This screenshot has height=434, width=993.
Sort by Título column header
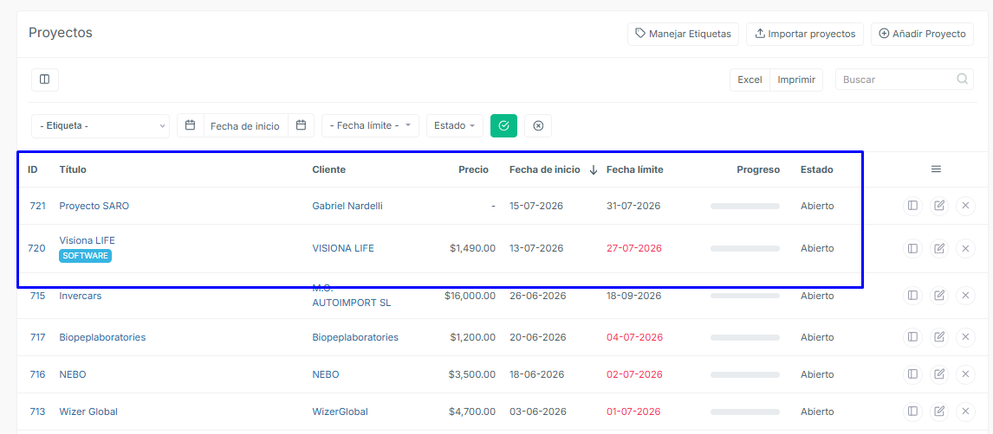[73, 169]
